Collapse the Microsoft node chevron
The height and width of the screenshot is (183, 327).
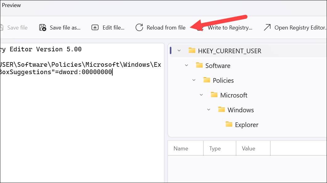coord(201,95)
